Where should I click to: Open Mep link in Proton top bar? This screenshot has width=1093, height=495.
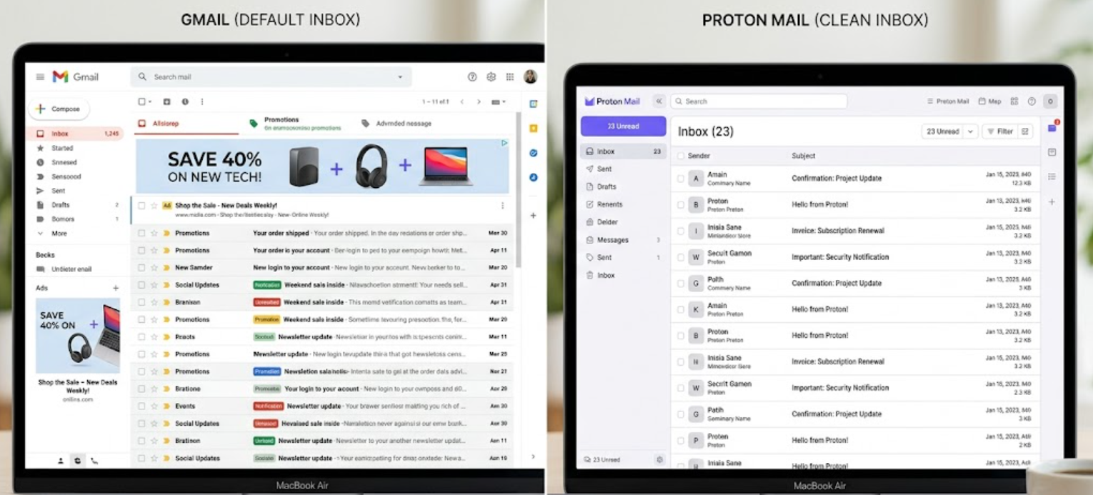point(990,101)
